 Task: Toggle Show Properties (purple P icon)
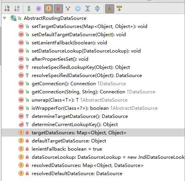39,9
